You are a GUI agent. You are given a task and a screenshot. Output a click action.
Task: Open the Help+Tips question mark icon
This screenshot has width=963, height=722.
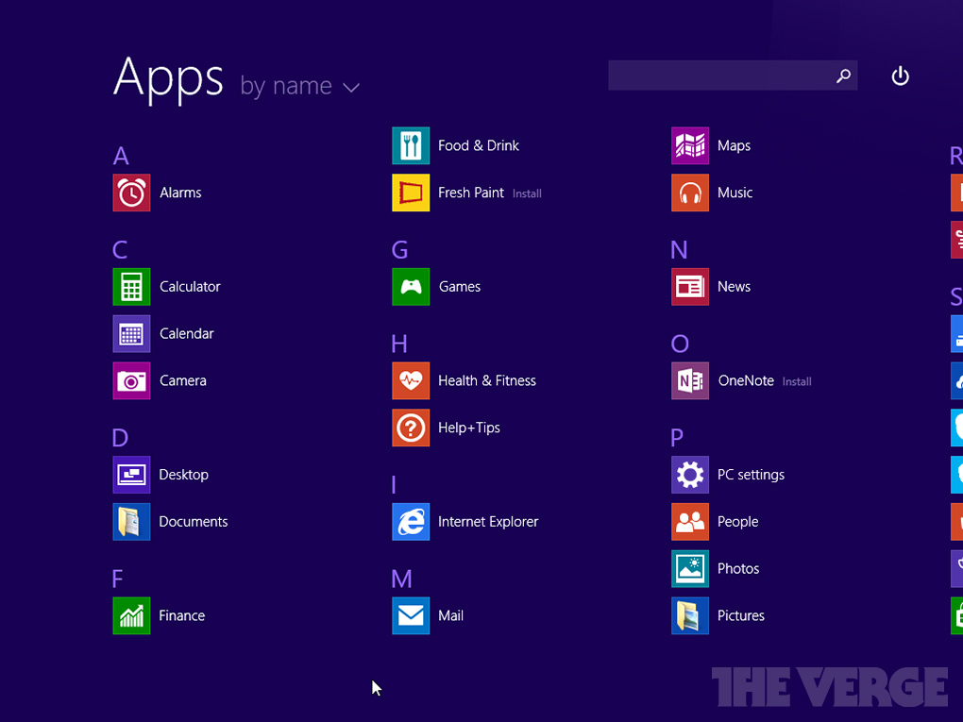pos(411,428)
